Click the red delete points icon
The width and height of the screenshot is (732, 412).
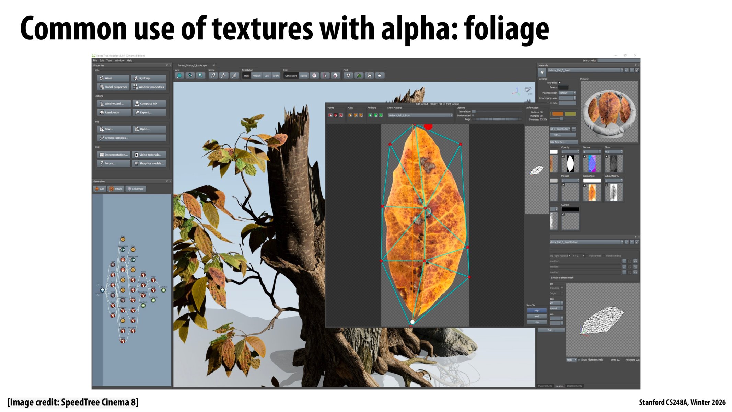[x=336, y=116]
